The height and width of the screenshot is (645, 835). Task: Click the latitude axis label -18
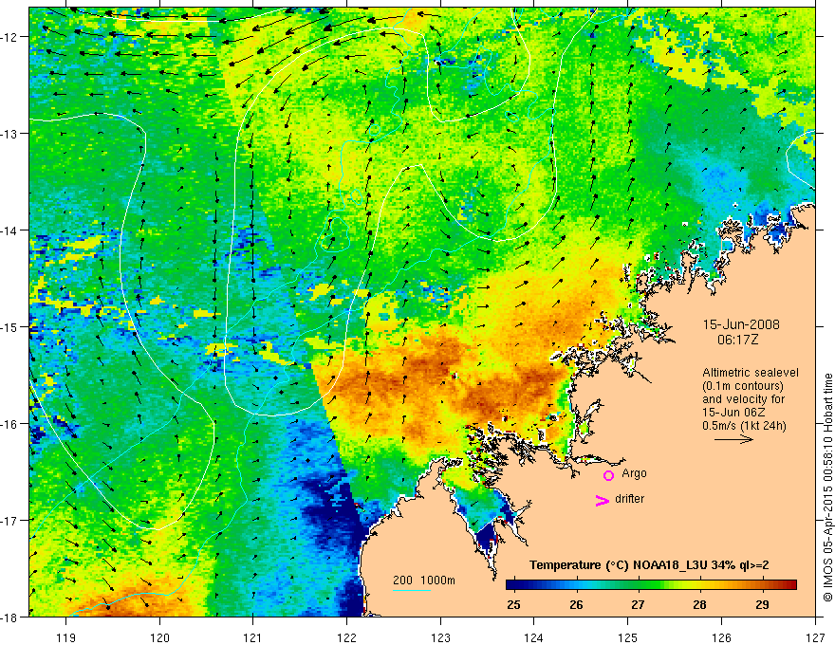[x=9, y=617]
